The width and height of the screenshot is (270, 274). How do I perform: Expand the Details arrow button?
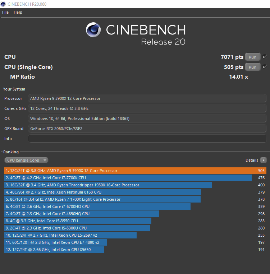click(264, 160)
